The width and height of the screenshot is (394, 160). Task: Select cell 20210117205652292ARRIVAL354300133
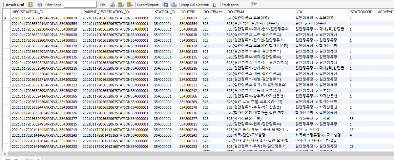pos(45,52)
